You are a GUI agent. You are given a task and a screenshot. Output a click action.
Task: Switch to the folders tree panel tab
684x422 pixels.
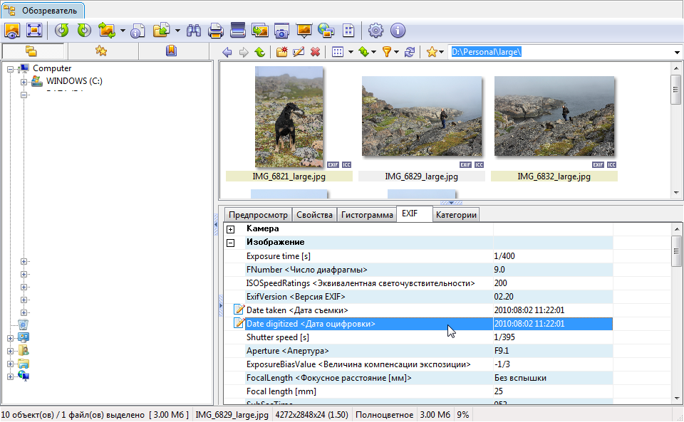click(31, 51)
